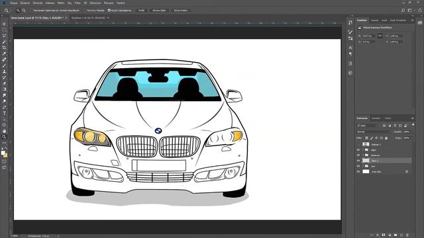
Task: Open Properties panel options menu
Action: tap(412, 20)
